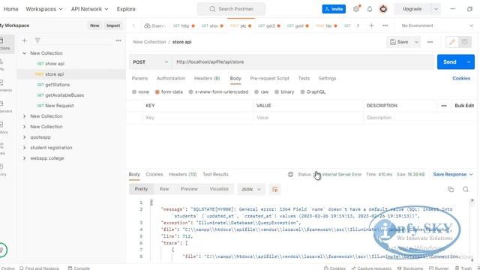Select getAvailableBuses request in sidebar
This screenshot has height=270, width=480.
(64, 95)
